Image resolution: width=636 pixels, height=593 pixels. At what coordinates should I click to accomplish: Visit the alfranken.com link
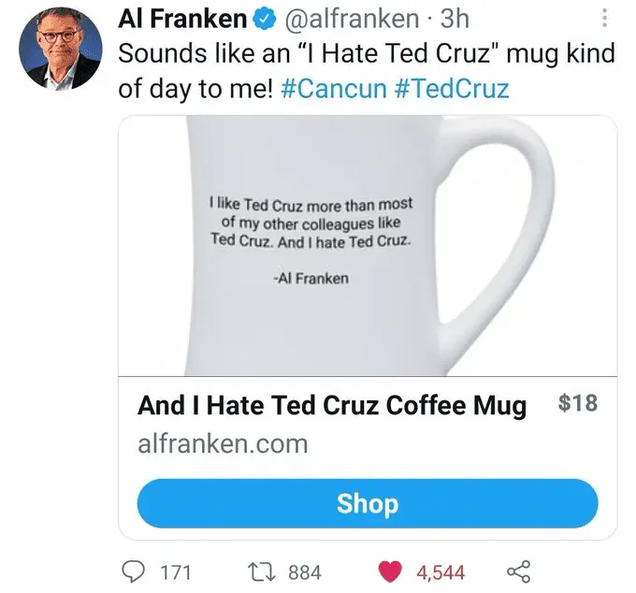[223, 443]
